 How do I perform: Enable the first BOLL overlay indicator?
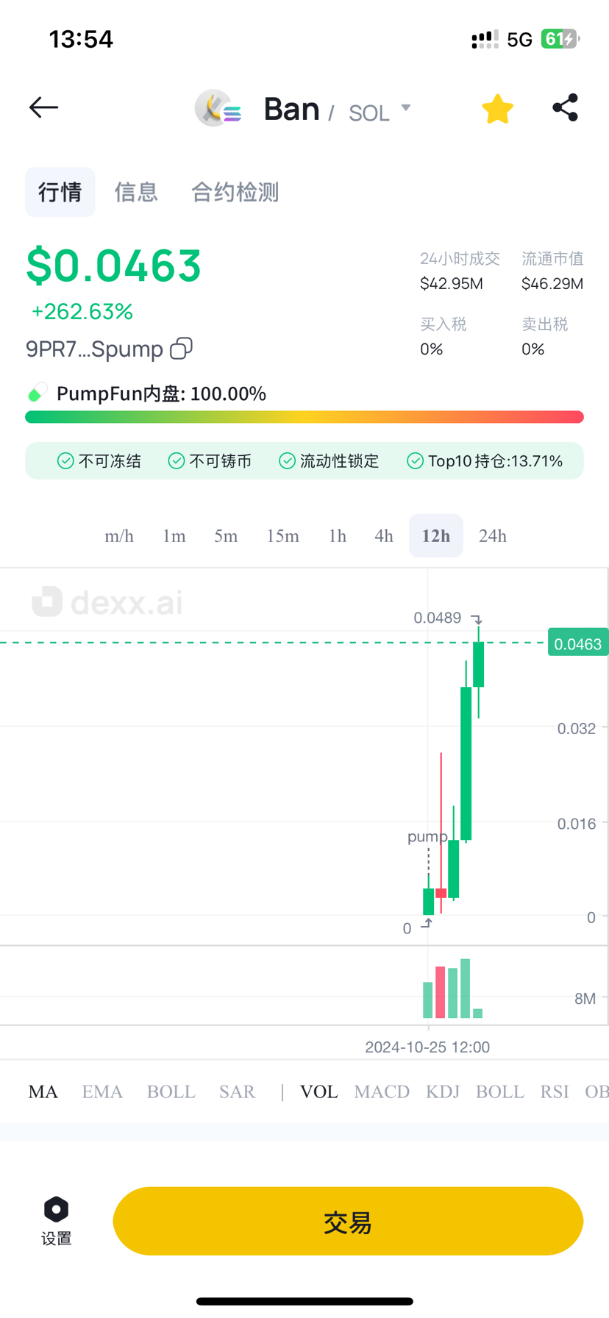pyautogui.click(x=171, y=1091)
